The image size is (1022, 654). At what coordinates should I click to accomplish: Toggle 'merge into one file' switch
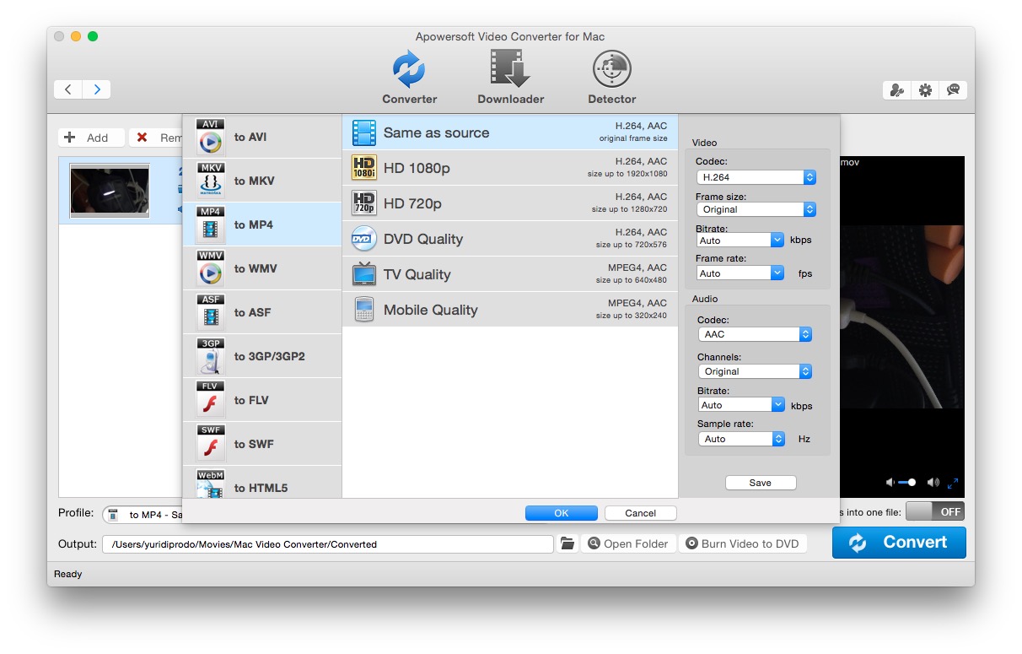click(x=934, y=511)
